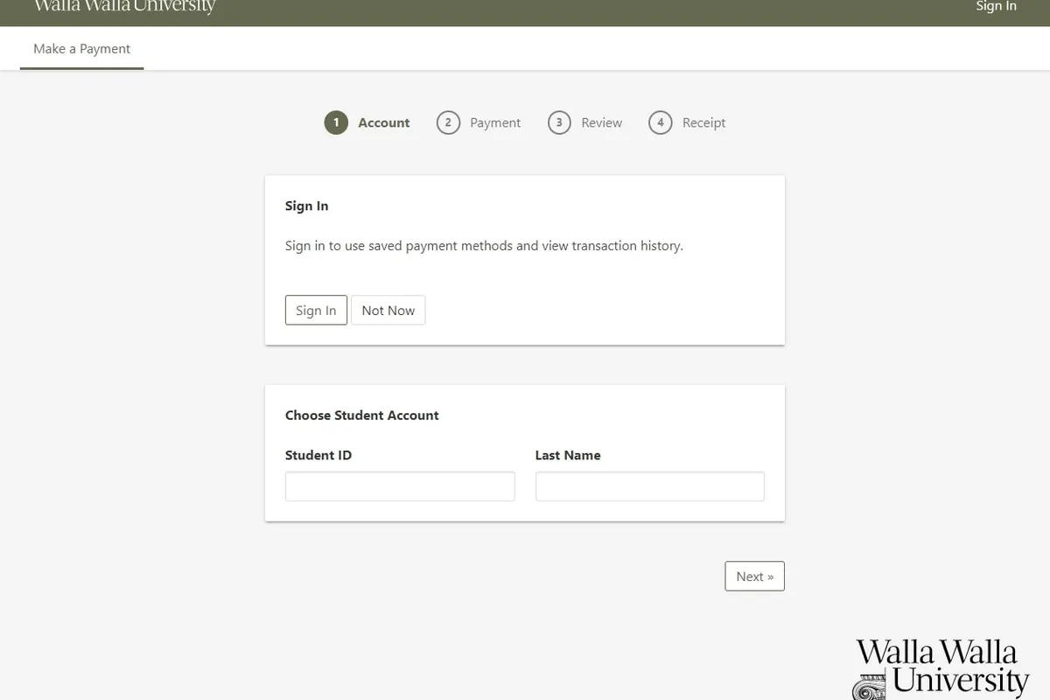Select the Receipt step label
This screenshot has height=700, width=1050.
[x=704, y=123]
